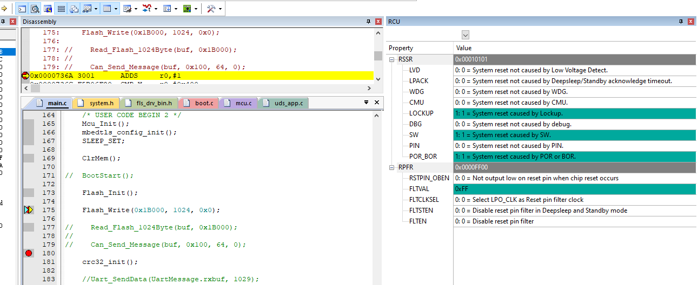Pin the Disassembly panel

(368, 22)
